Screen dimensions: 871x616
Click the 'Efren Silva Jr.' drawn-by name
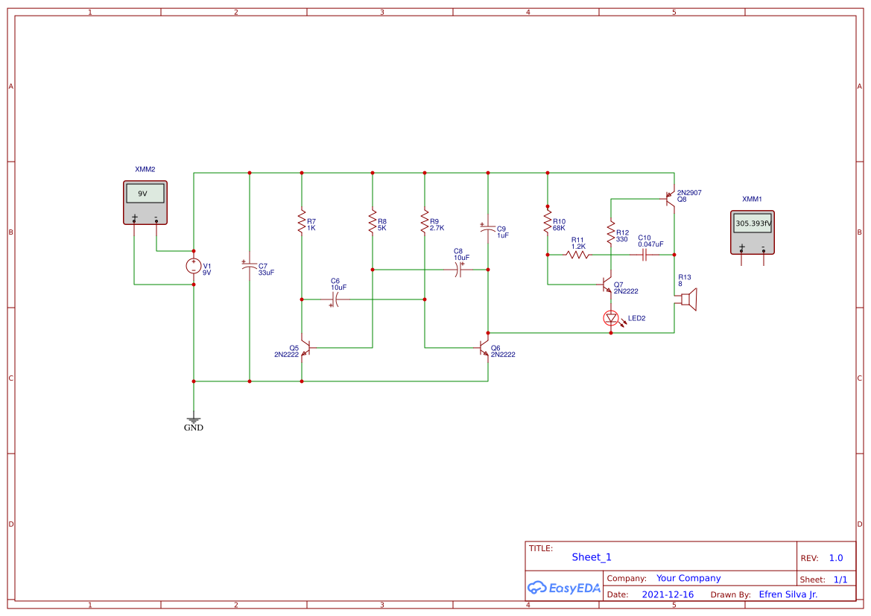[x=788, y=594]
